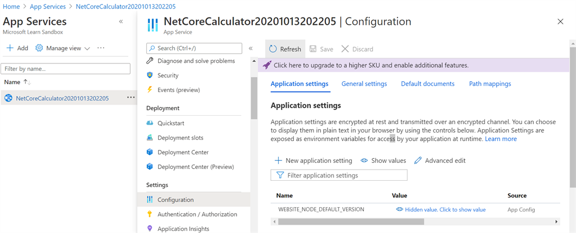Click the Refresh toolbar button

285,49
